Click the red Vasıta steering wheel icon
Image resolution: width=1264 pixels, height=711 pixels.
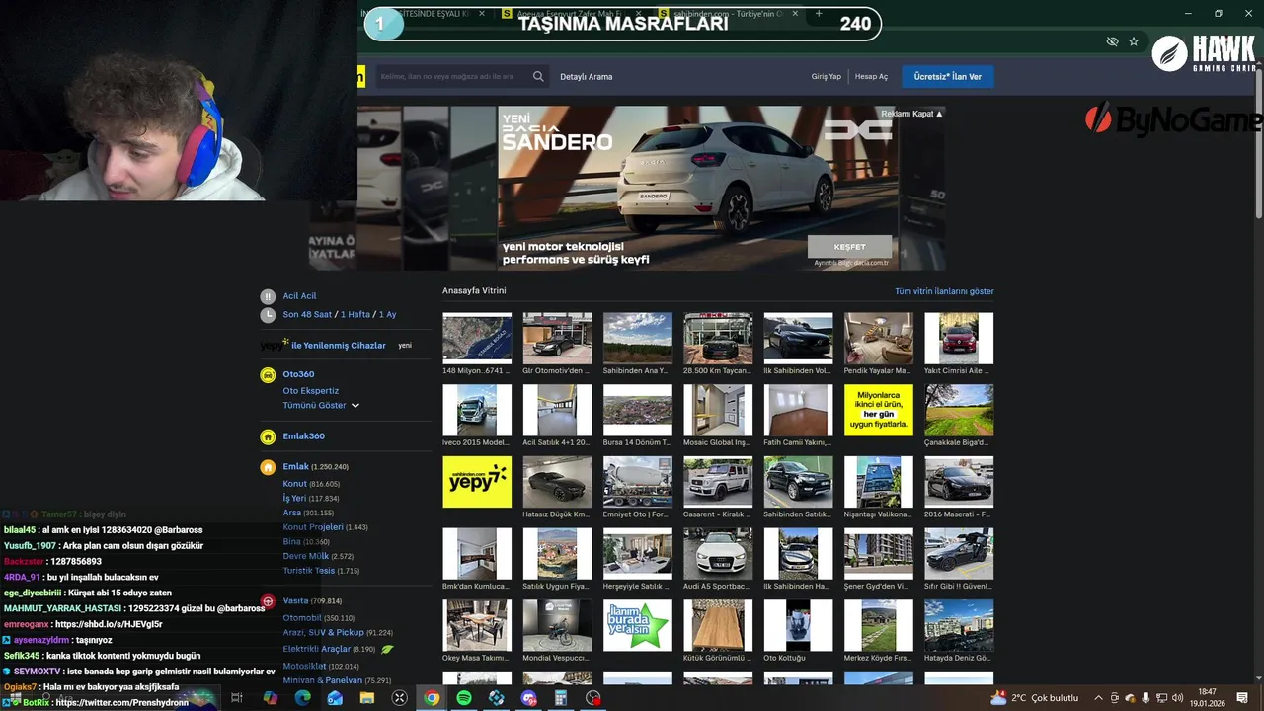coord(268,601)
